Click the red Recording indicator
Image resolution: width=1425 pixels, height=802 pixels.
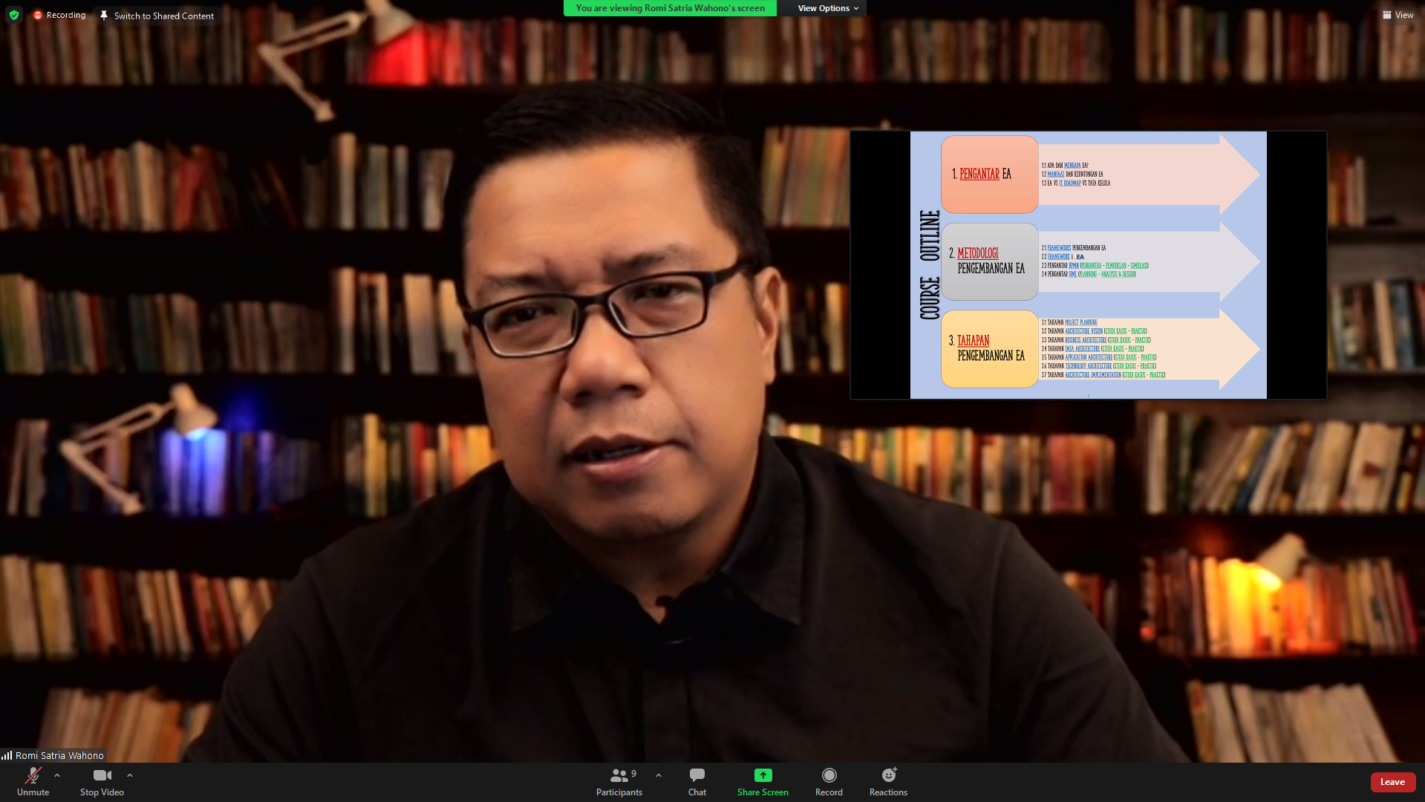tap(38, 15)
